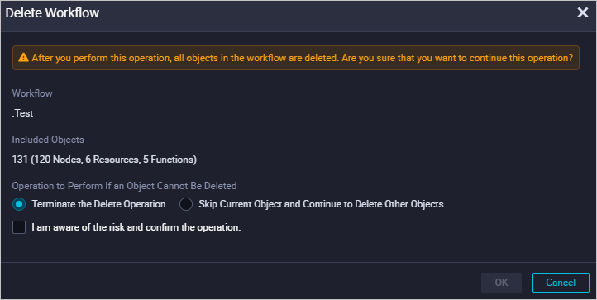
Task: Click '5 Functions' in the objects summary
Action: (x=169, y=160)
